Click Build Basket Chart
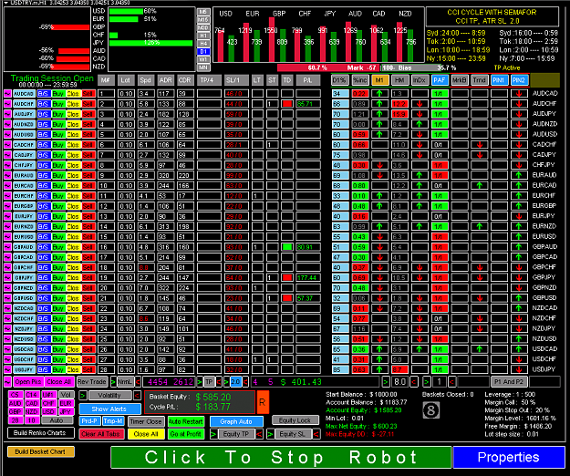This screenshot has height=476, width=570. coord(40,451)
